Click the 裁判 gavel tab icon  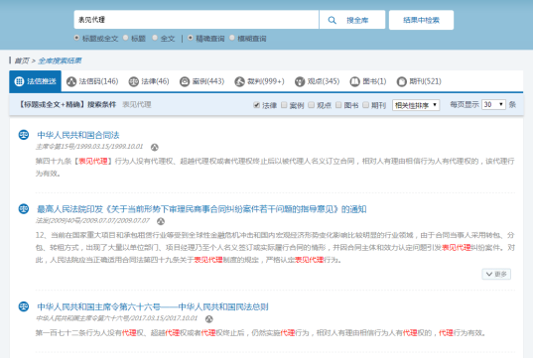tap(240, 81)
